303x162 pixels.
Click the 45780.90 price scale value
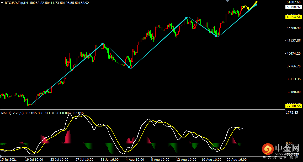click(294, 28)
